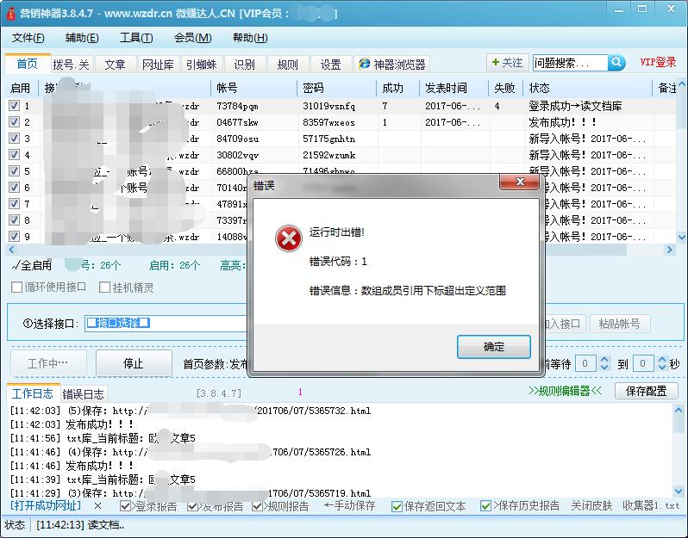Sort by the 状态 column header

[587, 88]
